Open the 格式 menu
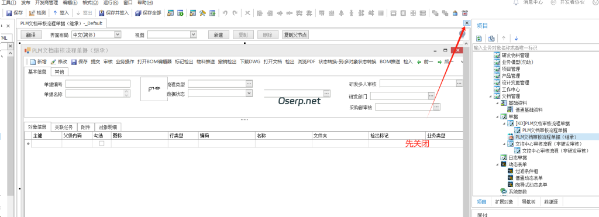Viewport: 599px width, 217px height. [90, 2]
